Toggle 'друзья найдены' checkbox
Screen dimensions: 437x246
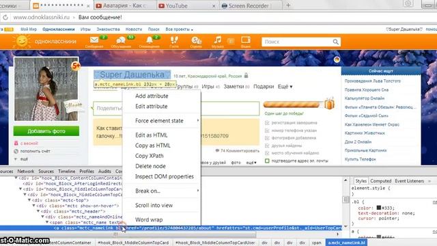267,146
